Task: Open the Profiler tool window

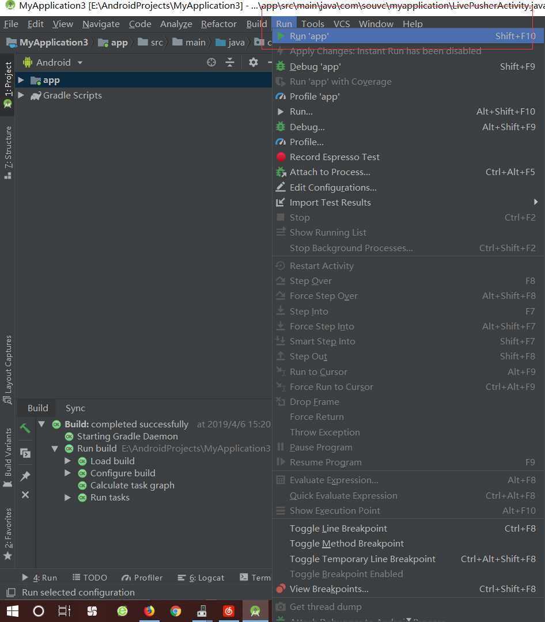Action: [x=142, y=578]
